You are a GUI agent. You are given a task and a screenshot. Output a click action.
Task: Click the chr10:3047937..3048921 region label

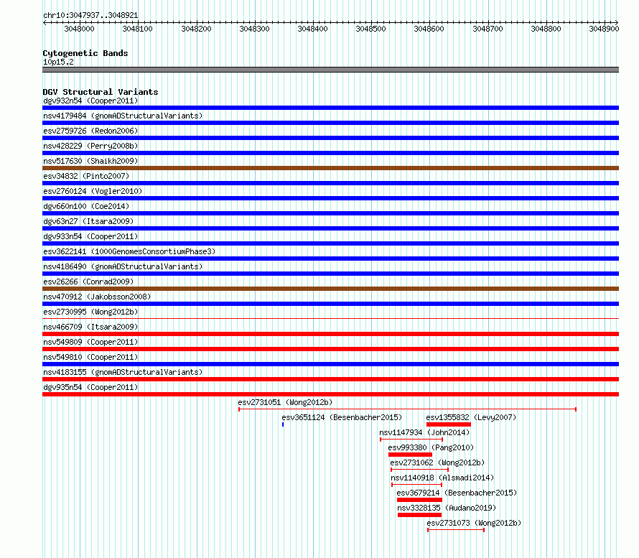coord(90,16)
